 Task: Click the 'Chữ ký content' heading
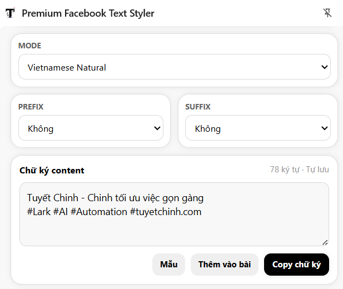pyautogui.click(x=52, y=171)
